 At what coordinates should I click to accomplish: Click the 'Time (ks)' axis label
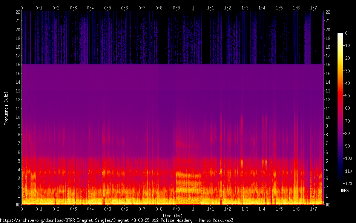(x=172, y=215)
